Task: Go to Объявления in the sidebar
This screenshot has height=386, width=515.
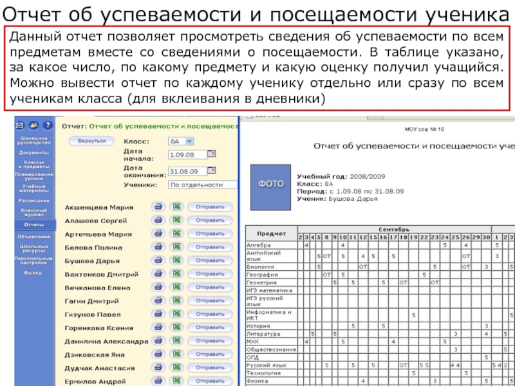Action: point(33,236)
